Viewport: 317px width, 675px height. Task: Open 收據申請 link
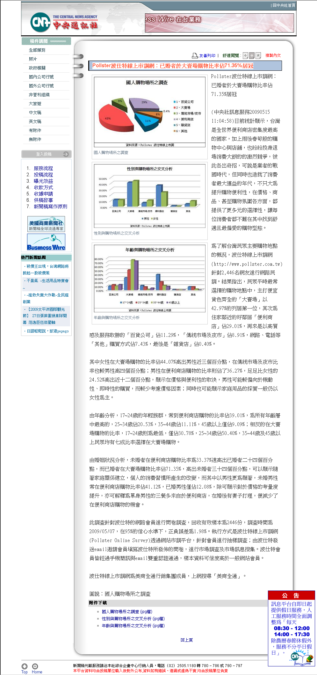(x=43, y=194)
